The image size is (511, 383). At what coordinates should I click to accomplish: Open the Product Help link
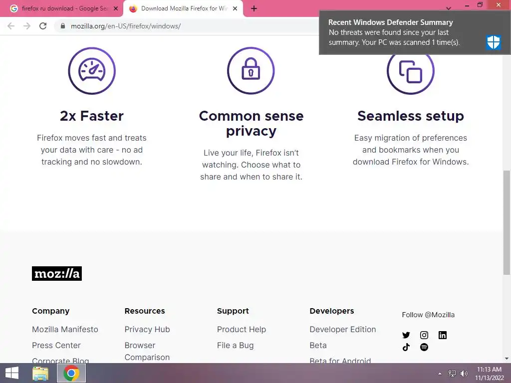242,329
